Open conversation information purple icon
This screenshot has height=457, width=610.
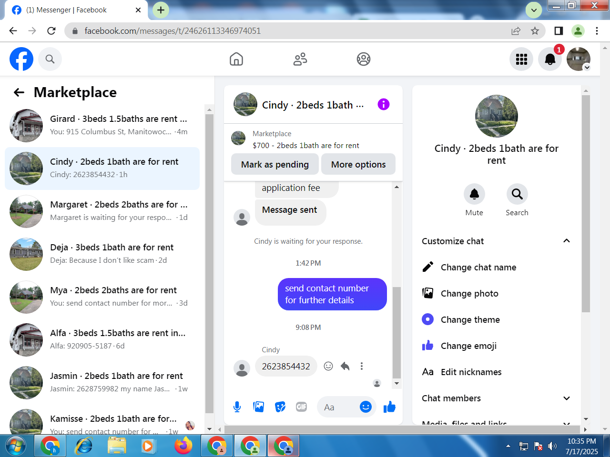coord(384,104)
